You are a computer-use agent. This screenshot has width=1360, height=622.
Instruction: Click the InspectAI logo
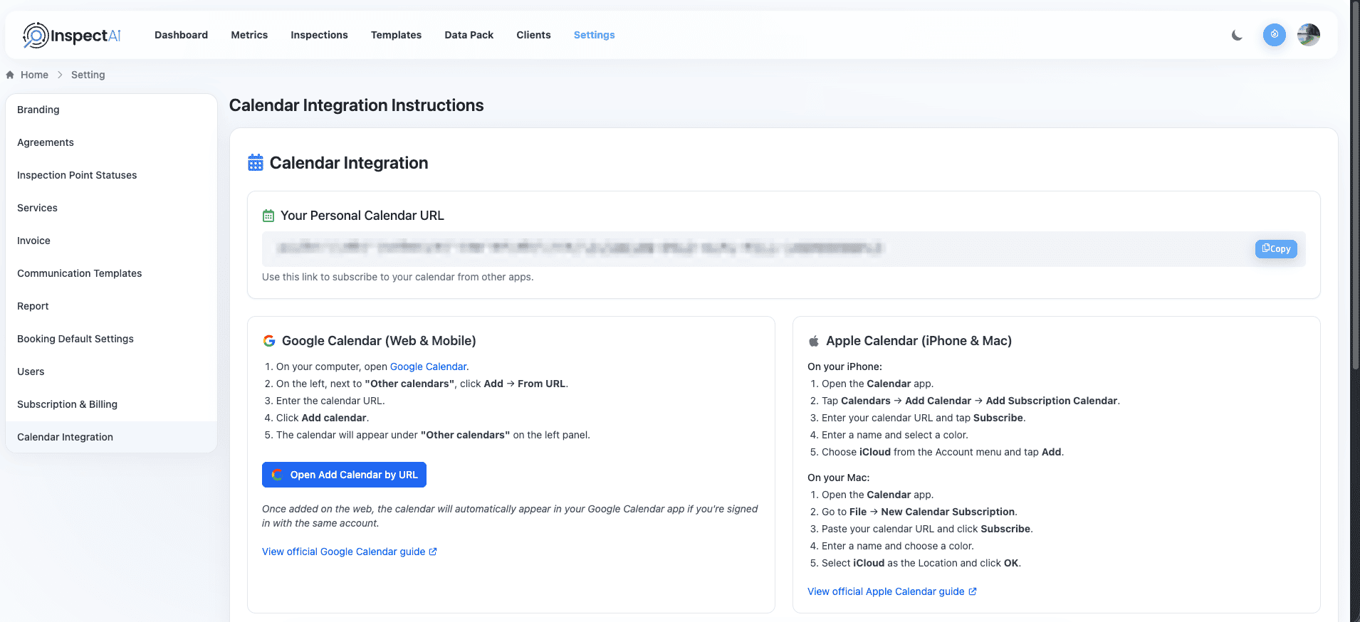(x=71, y=35)
